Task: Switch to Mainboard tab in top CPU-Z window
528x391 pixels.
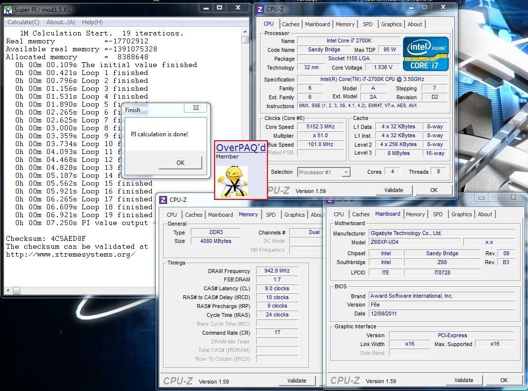Action: (x=317, y=24)
